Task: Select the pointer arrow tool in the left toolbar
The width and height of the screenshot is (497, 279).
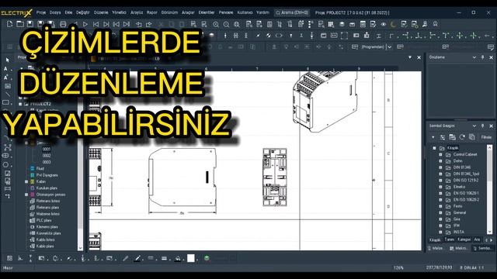Action: [7, 60]
